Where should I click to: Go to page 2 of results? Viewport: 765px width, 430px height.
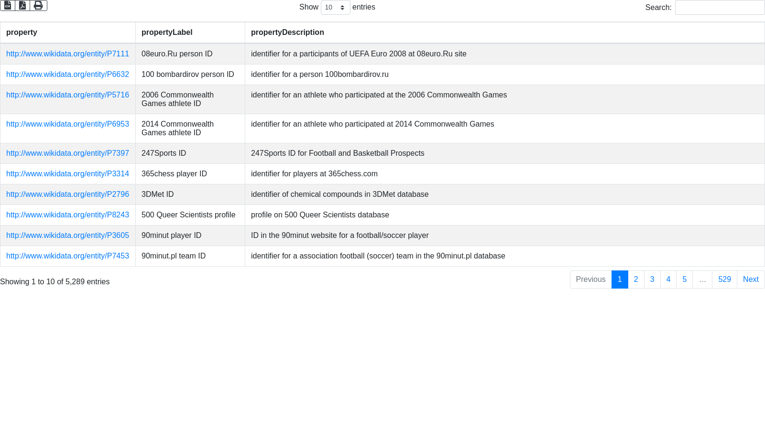click(x=636, y=279)
